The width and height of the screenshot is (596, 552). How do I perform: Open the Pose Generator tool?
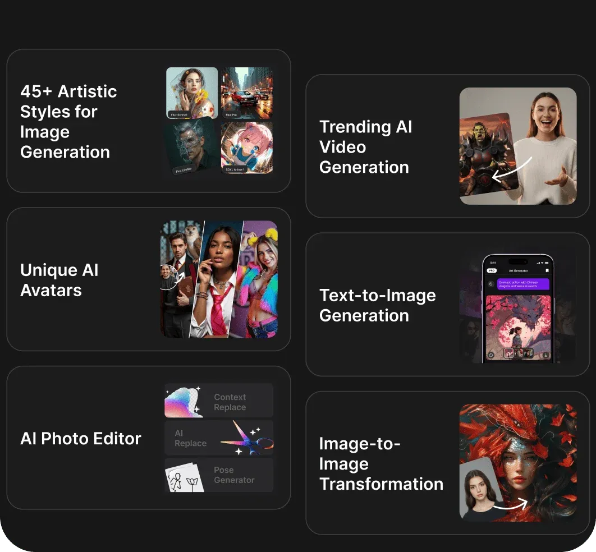click(234, 475)
